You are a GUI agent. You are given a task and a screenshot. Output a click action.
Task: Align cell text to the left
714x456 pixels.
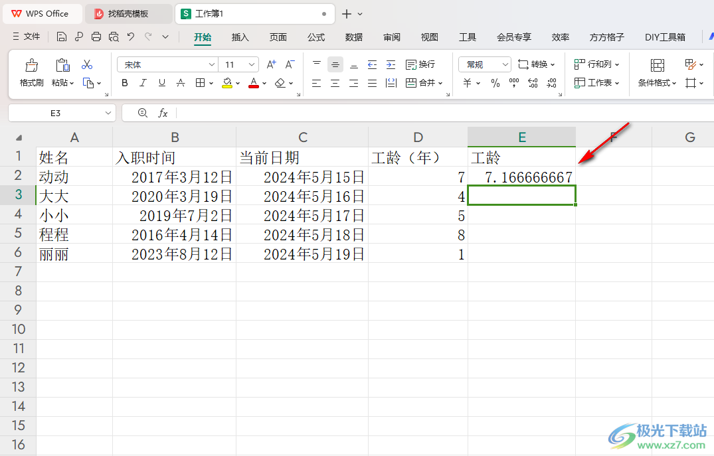point(316,83)
